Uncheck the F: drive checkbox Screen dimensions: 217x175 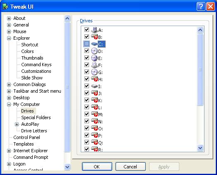click(87, 65)
